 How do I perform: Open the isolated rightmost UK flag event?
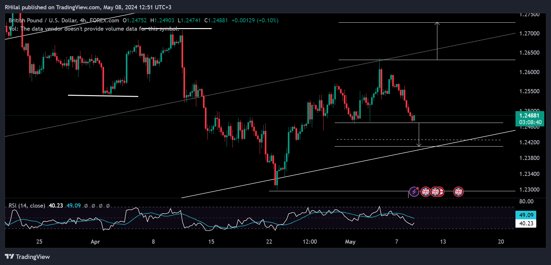[458, 192]
